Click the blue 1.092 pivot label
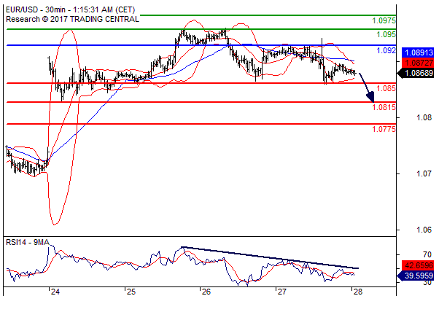This screenshot has height=312, width=447. pos(386,50)
